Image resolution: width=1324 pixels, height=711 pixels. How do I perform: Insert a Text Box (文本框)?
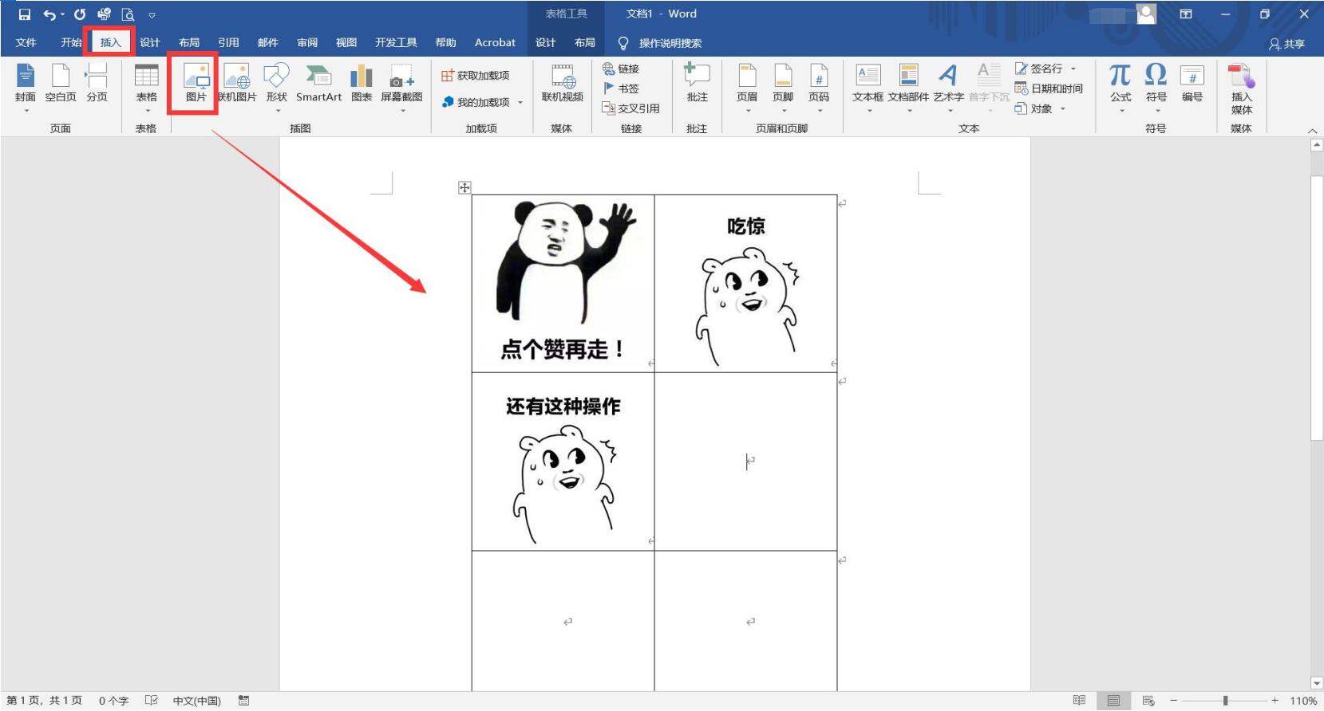click(868, 88)
